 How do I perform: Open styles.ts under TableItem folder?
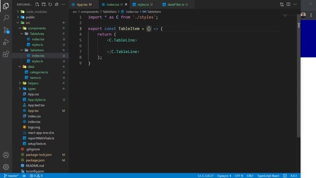(38, 61)
